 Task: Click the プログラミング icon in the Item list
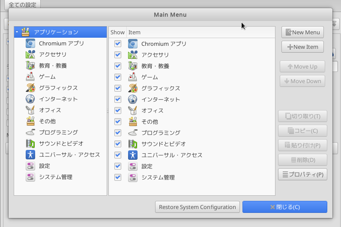[x=133, y=133]
